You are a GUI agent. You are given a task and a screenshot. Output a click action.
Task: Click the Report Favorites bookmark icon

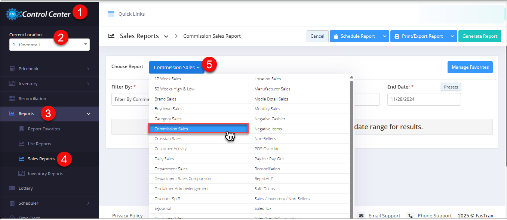(21, 129)
